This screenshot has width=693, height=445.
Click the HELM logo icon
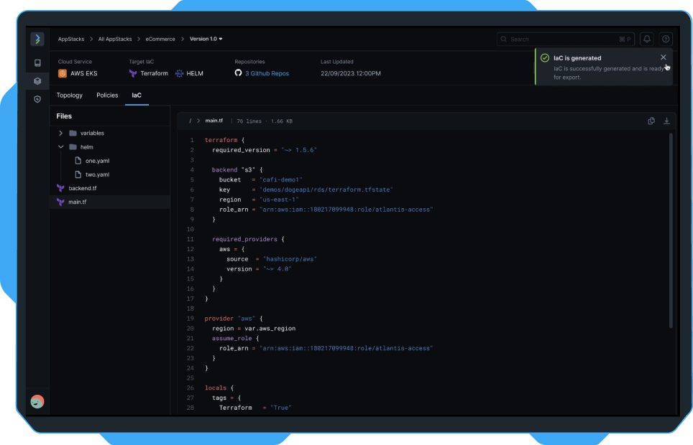(x=179, y=73)
